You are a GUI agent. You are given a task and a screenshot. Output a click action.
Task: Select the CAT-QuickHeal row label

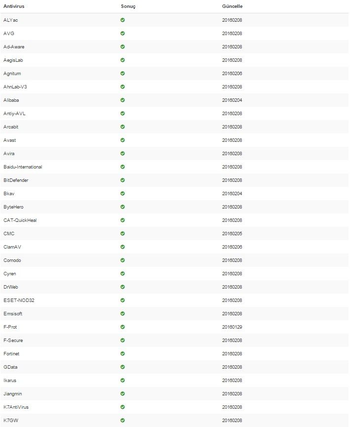point(20,220)
